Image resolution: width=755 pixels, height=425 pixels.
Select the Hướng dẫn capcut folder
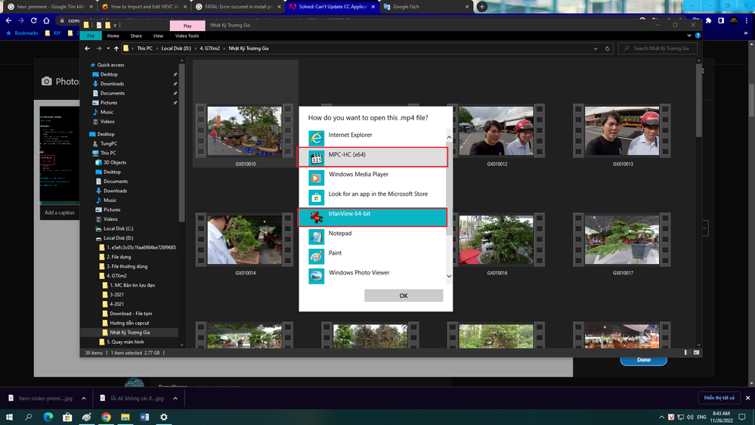point(129,323)
